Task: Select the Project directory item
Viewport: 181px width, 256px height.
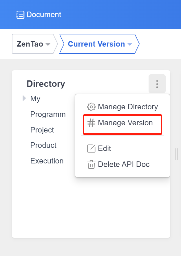Action: [x=42, y=130]
